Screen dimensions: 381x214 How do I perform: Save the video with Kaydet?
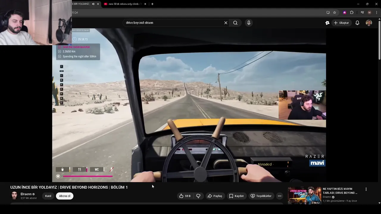click(x=236, y=196)
